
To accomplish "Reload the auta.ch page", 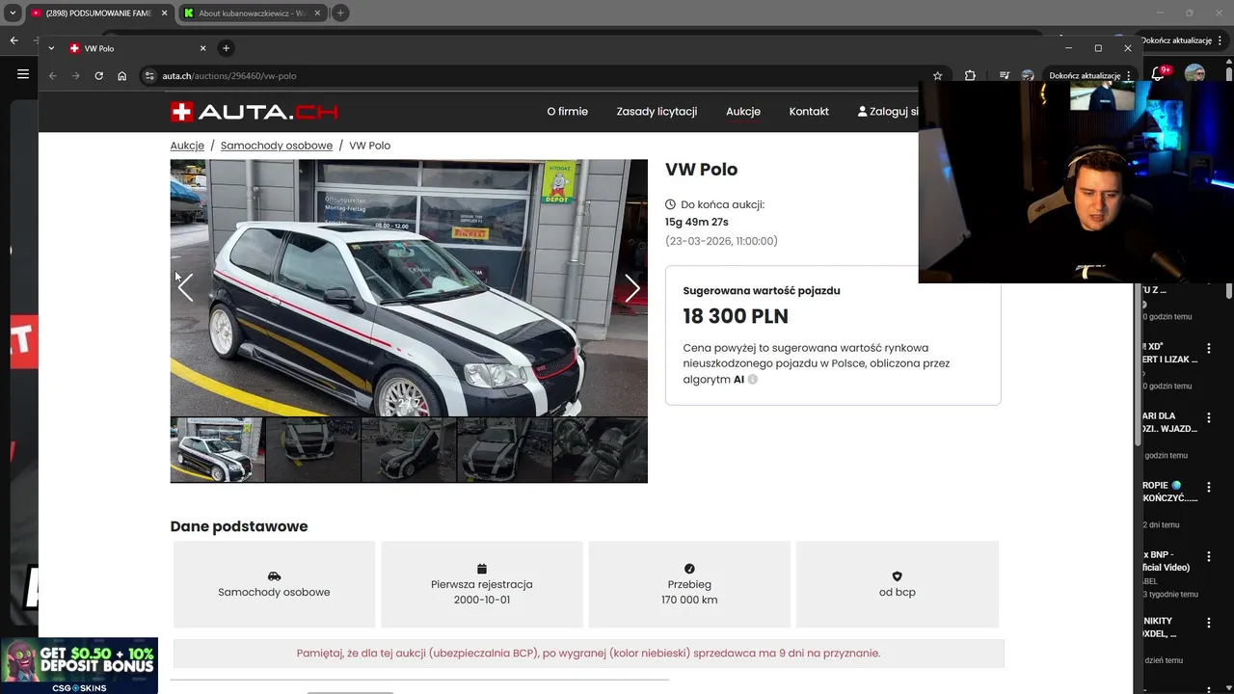I will [x=98, y=75].
